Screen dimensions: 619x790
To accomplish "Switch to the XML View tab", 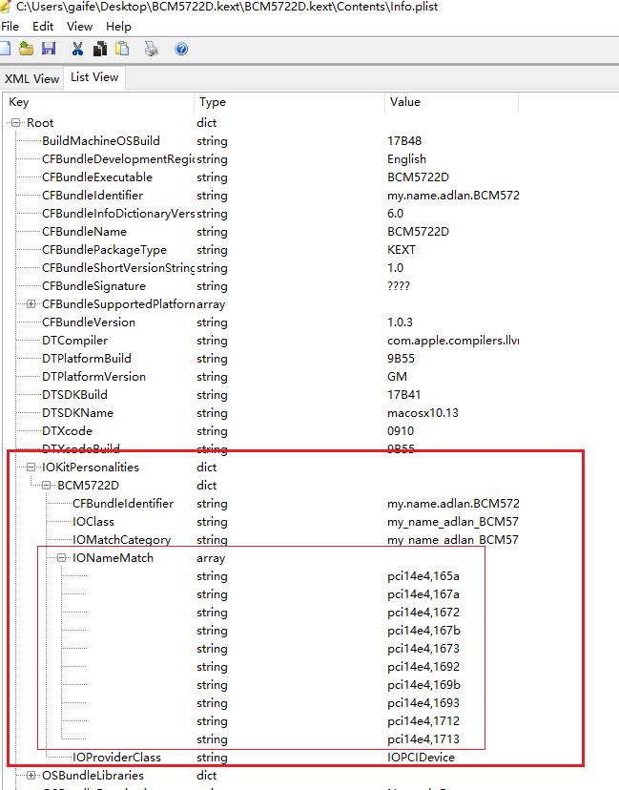I will point(31,79).
